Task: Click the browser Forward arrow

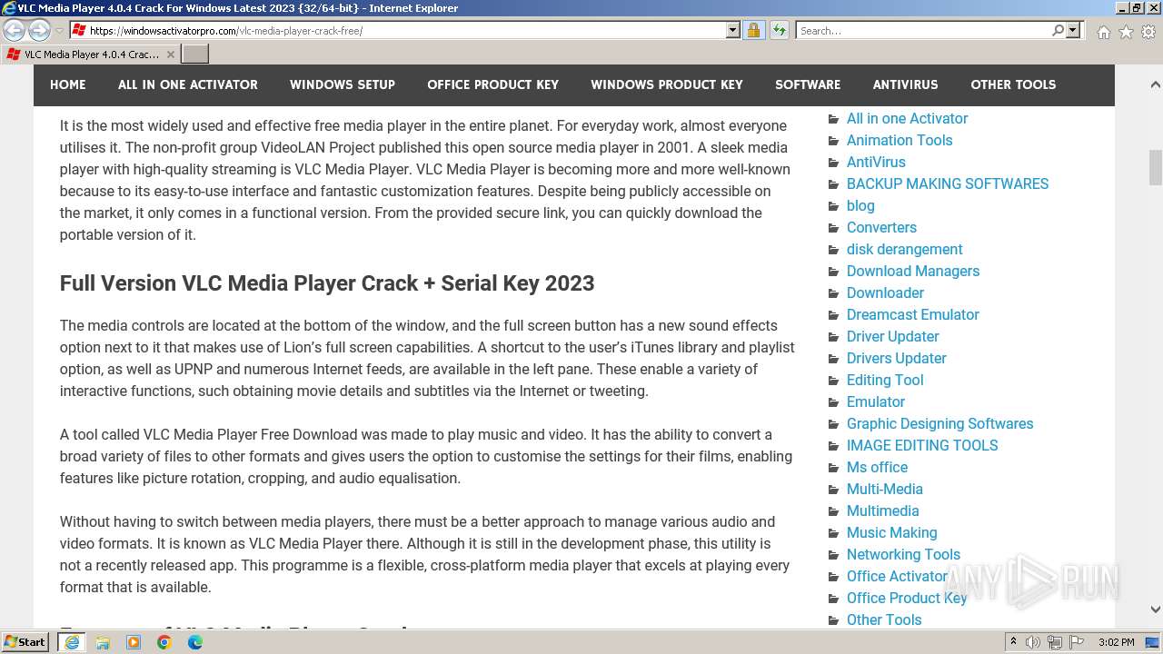Action: pyautogui.click(x=39, y=31)
